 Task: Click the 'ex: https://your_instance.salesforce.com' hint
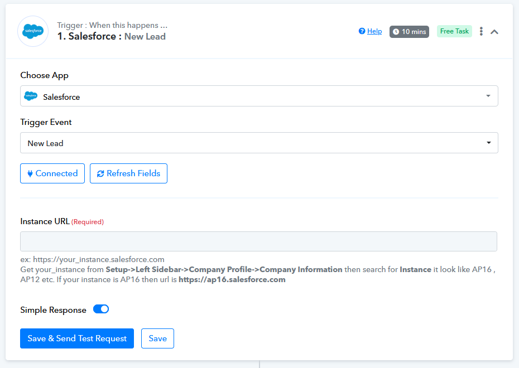pyautogui.click(x=92, y=259)
